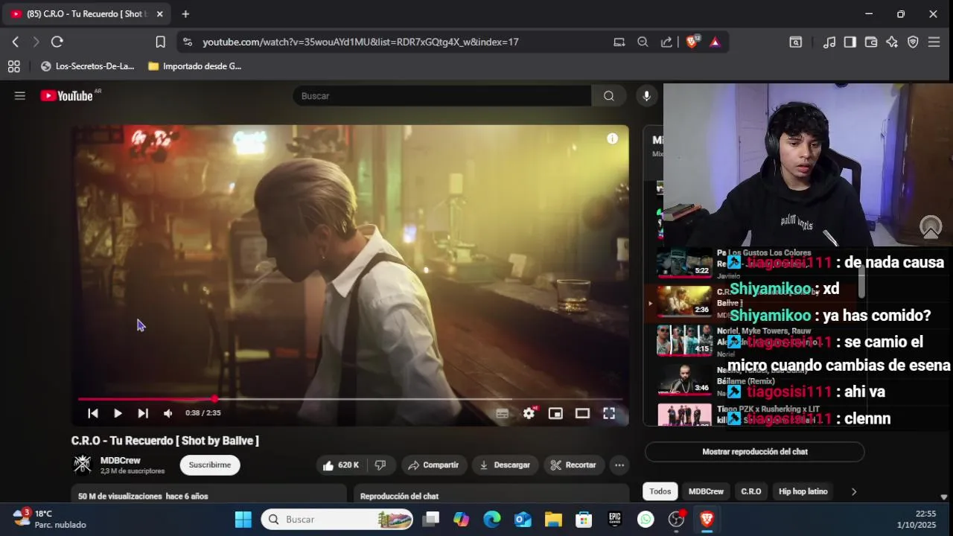Open zoom control in address bar
The width and height of the screenshot is (953, 536).
pos(643,42)
